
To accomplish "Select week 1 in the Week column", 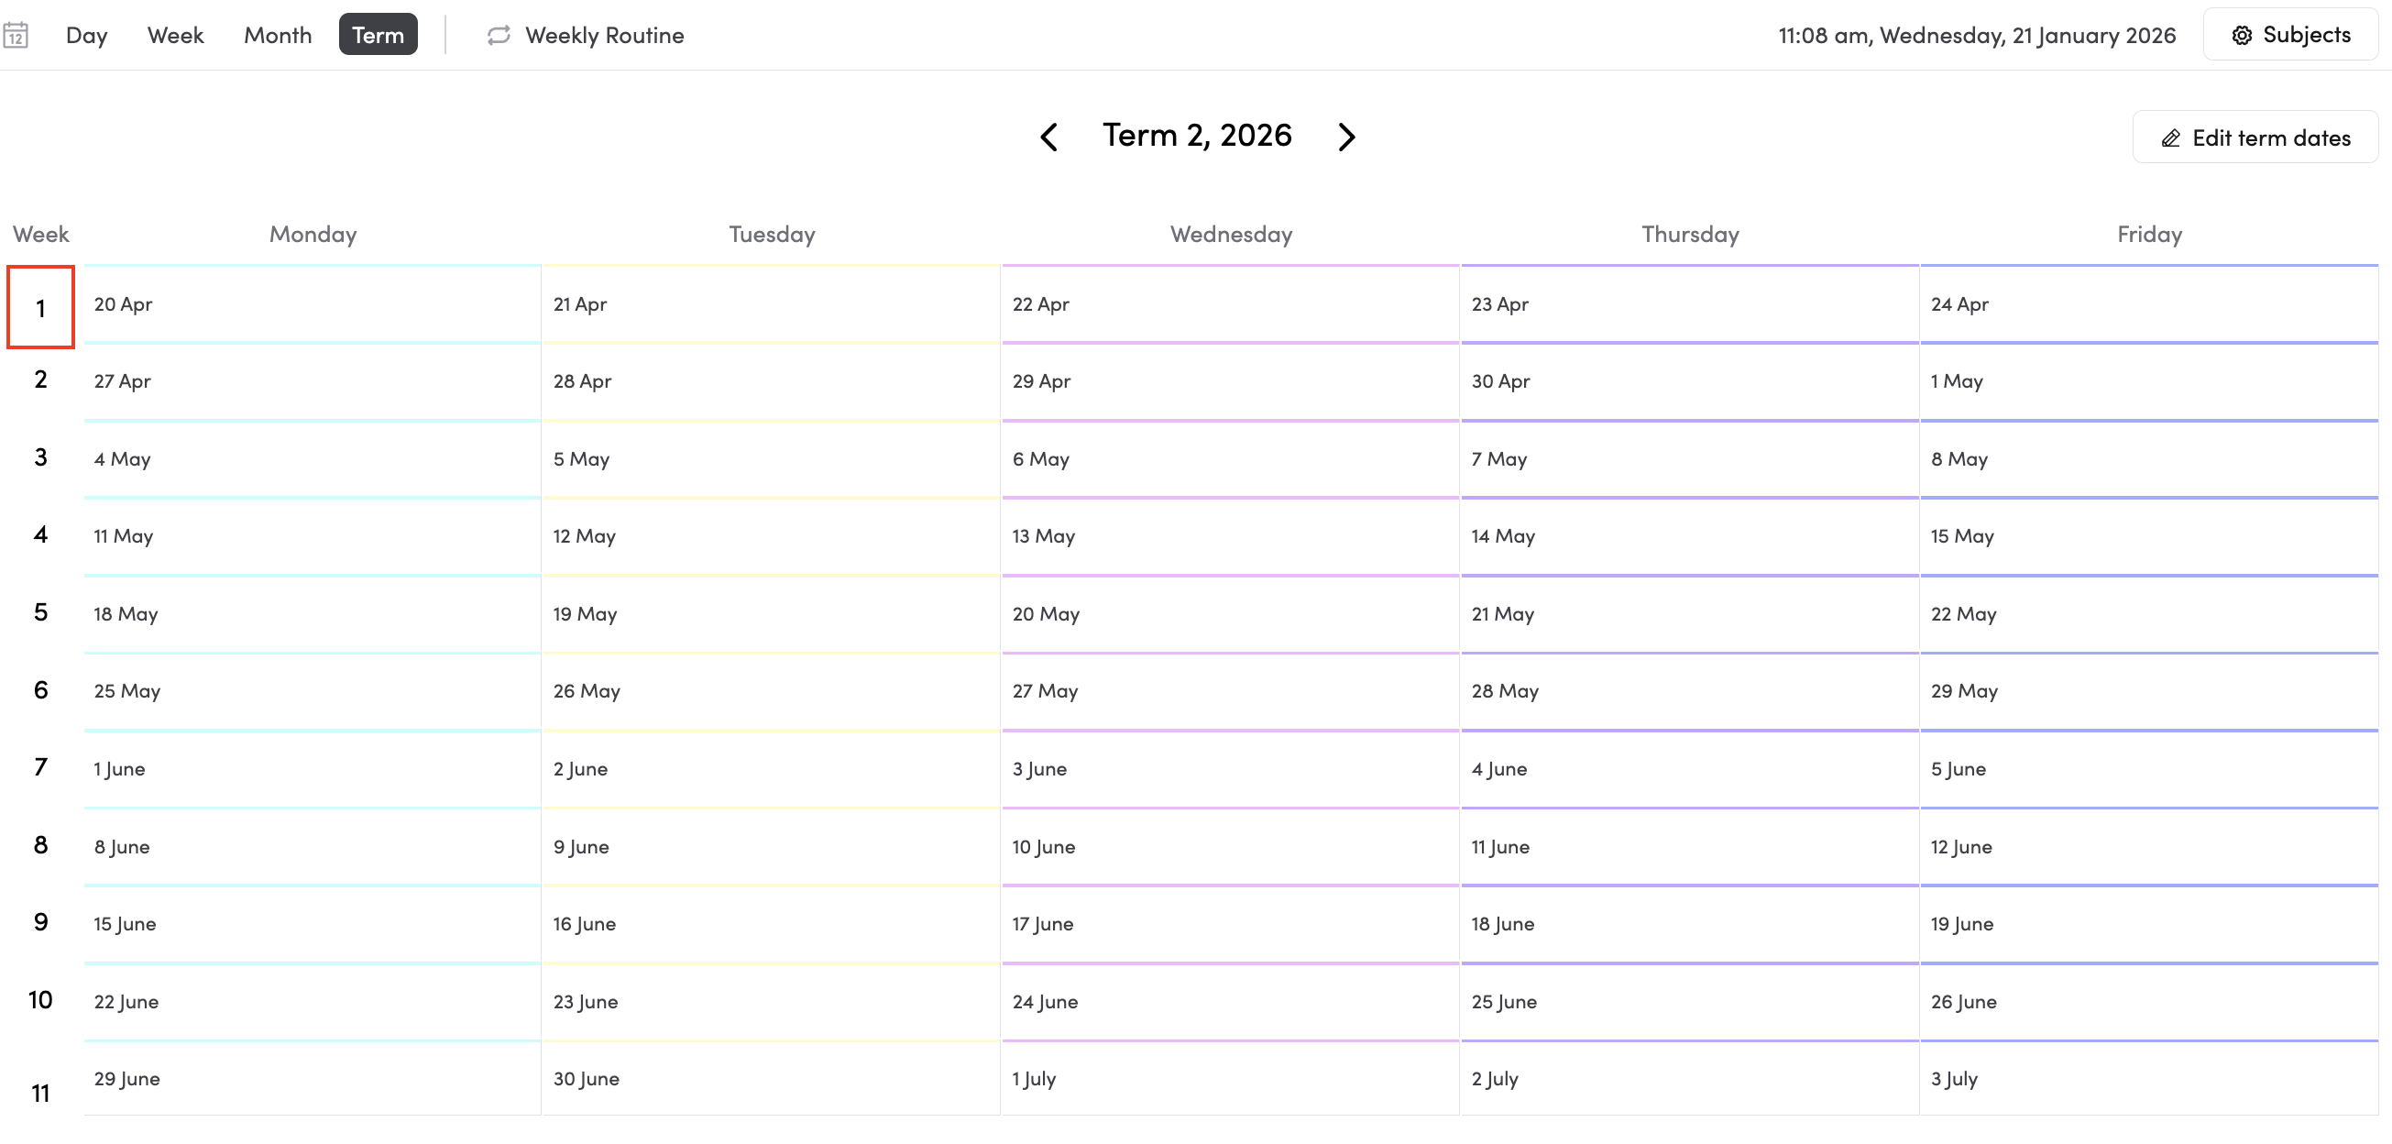I will pyautogui.click(x=41, y=307).
